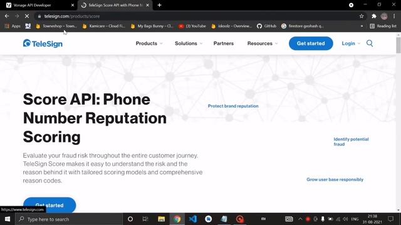Screen dimensions: 401x225
Task: Open the Reading list
Action: point(383,26)
